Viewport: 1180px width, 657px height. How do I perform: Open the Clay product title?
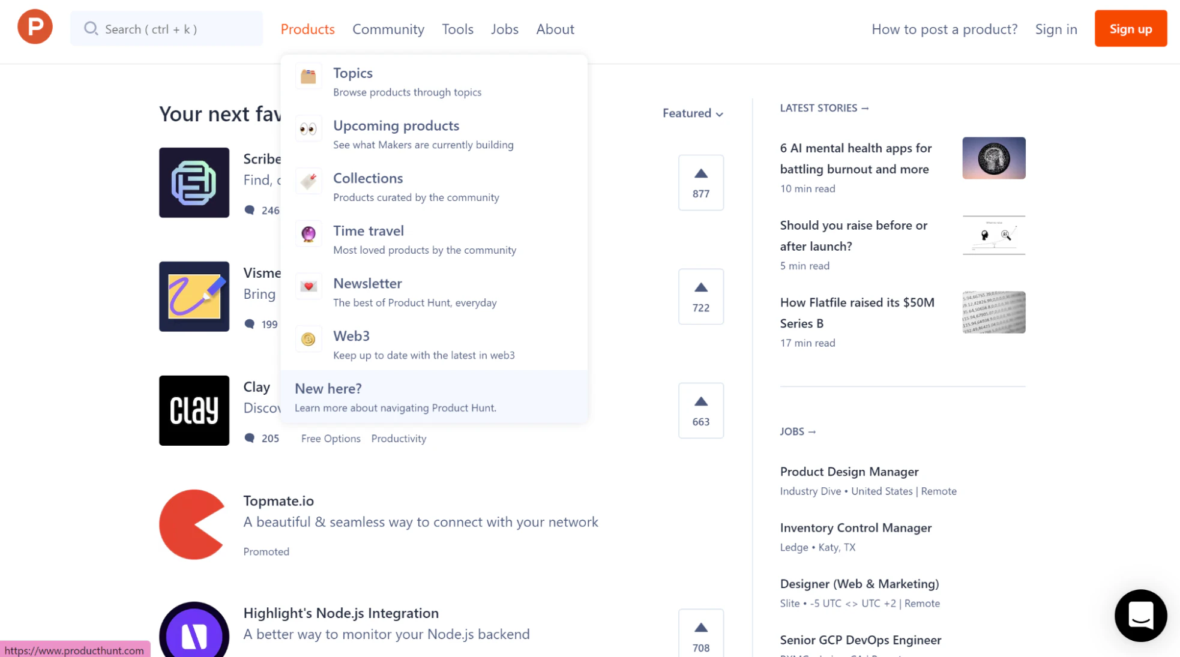pyautogui.click(x=257, y=387)
